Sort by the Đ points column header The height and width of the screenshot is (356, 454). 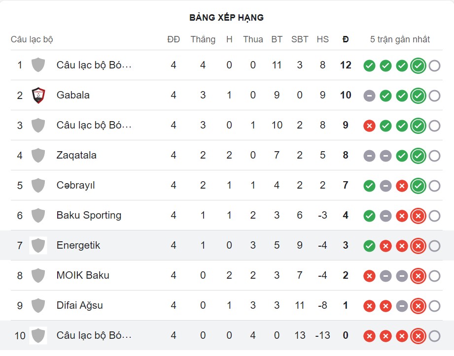tap(346, 39)
